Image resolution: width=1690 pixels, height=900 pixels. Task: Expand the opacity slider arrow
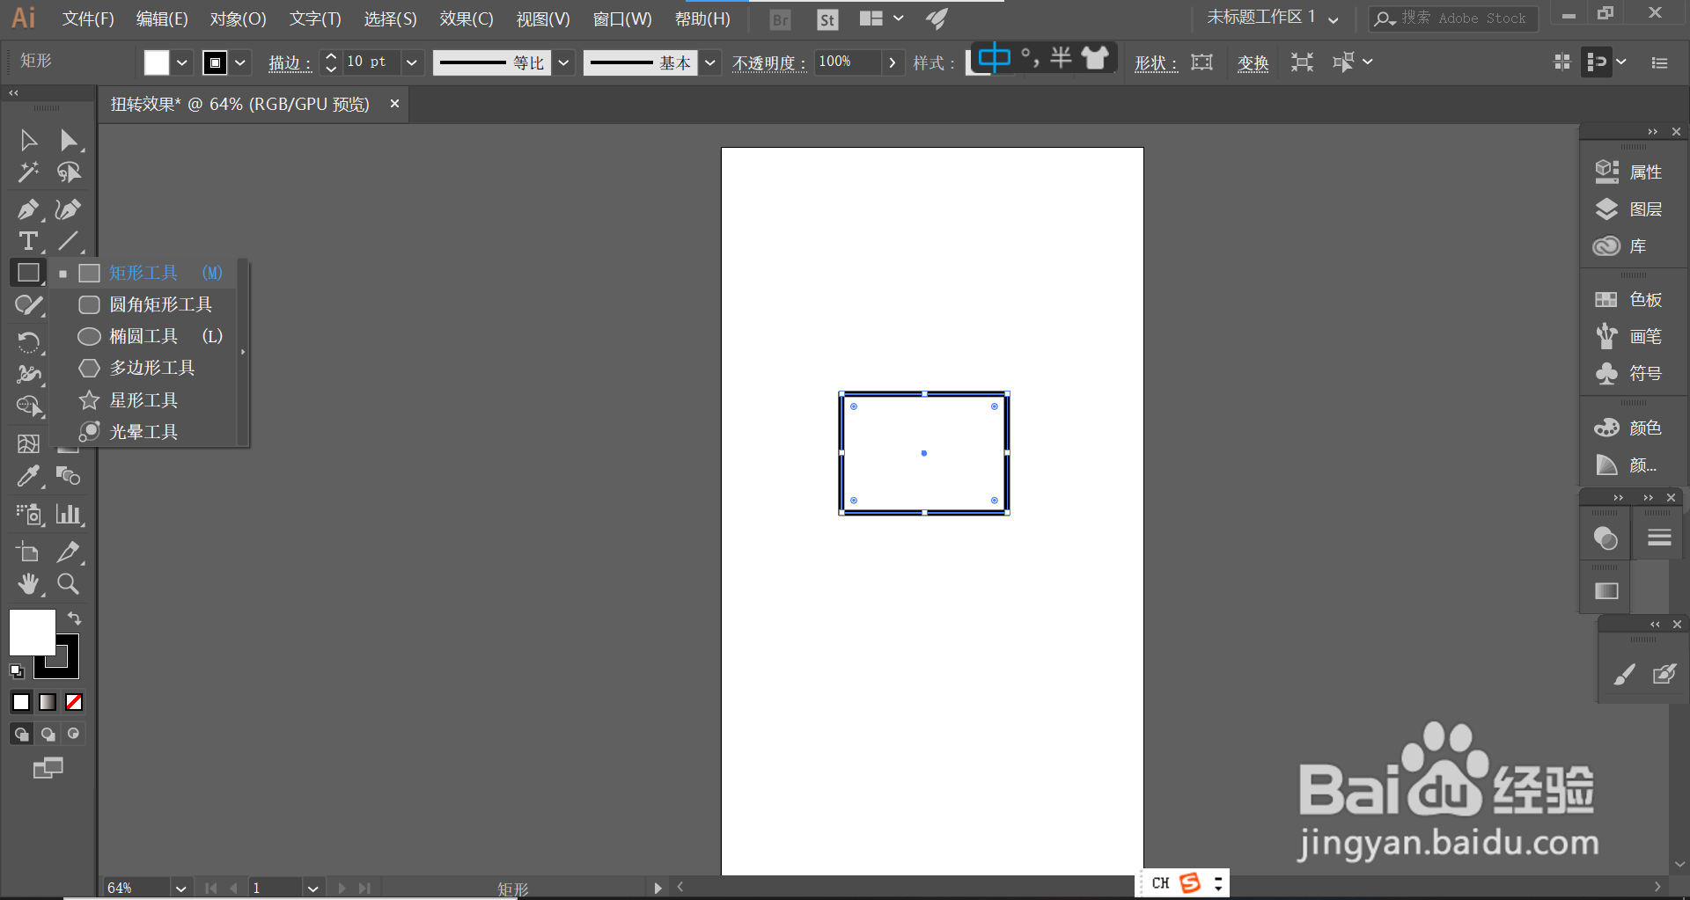click(893, 62)
